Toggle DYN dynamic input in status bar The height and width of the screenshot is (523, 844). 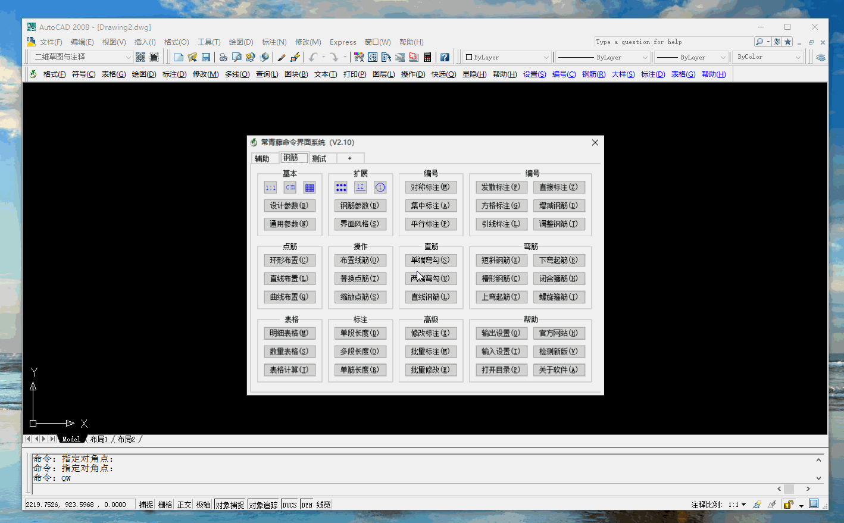click(x=307, y=505)
